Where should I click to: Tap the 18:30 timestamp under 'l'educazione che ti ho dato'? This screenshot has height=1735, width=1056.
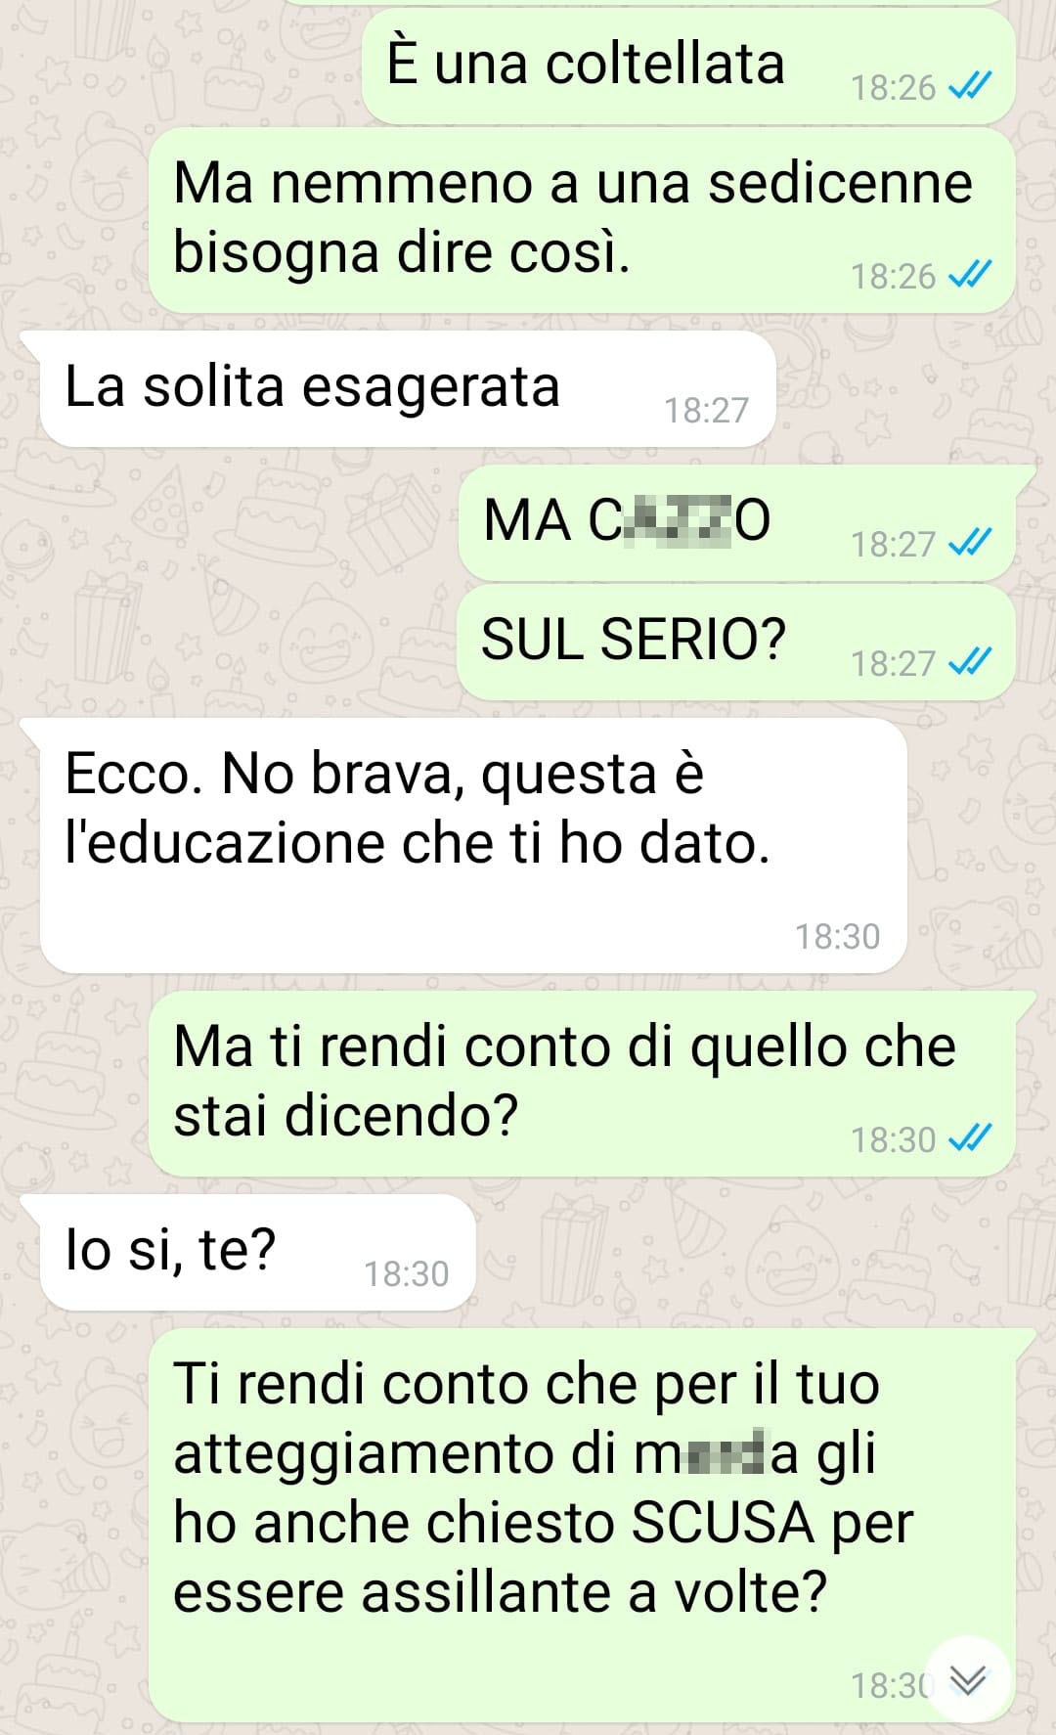tap(837, 936)
